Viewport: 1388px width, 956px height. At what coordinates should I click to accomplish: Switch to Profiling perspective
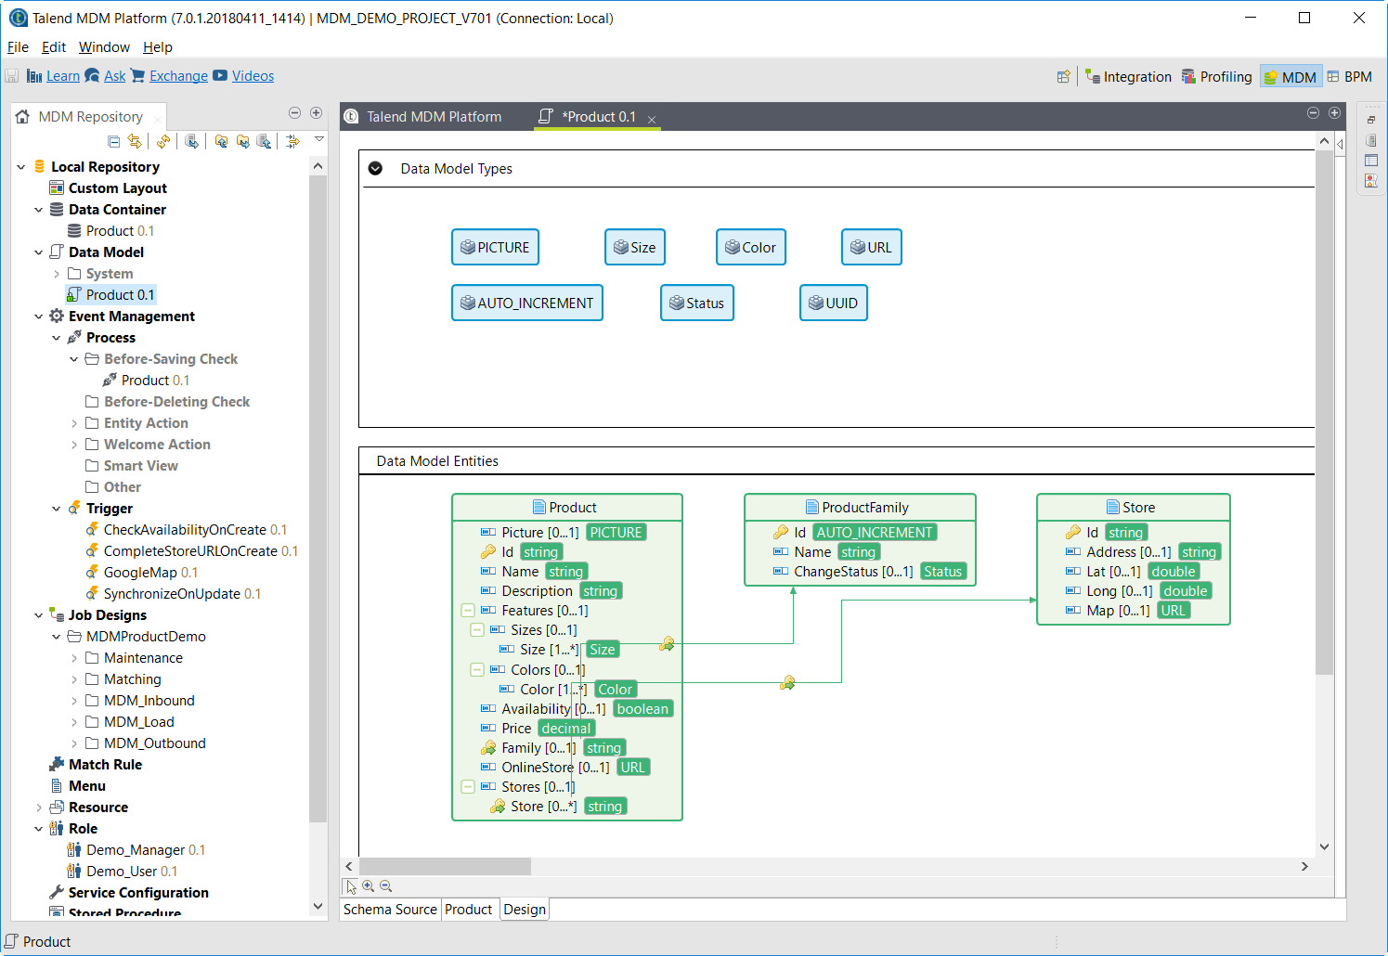1216,77
